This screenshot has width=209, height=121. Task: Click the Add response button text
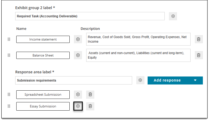[x=167, y=80]
